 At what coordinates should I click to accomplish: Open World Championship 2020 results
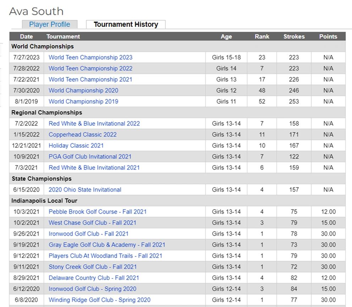click(x=83, y=91)
